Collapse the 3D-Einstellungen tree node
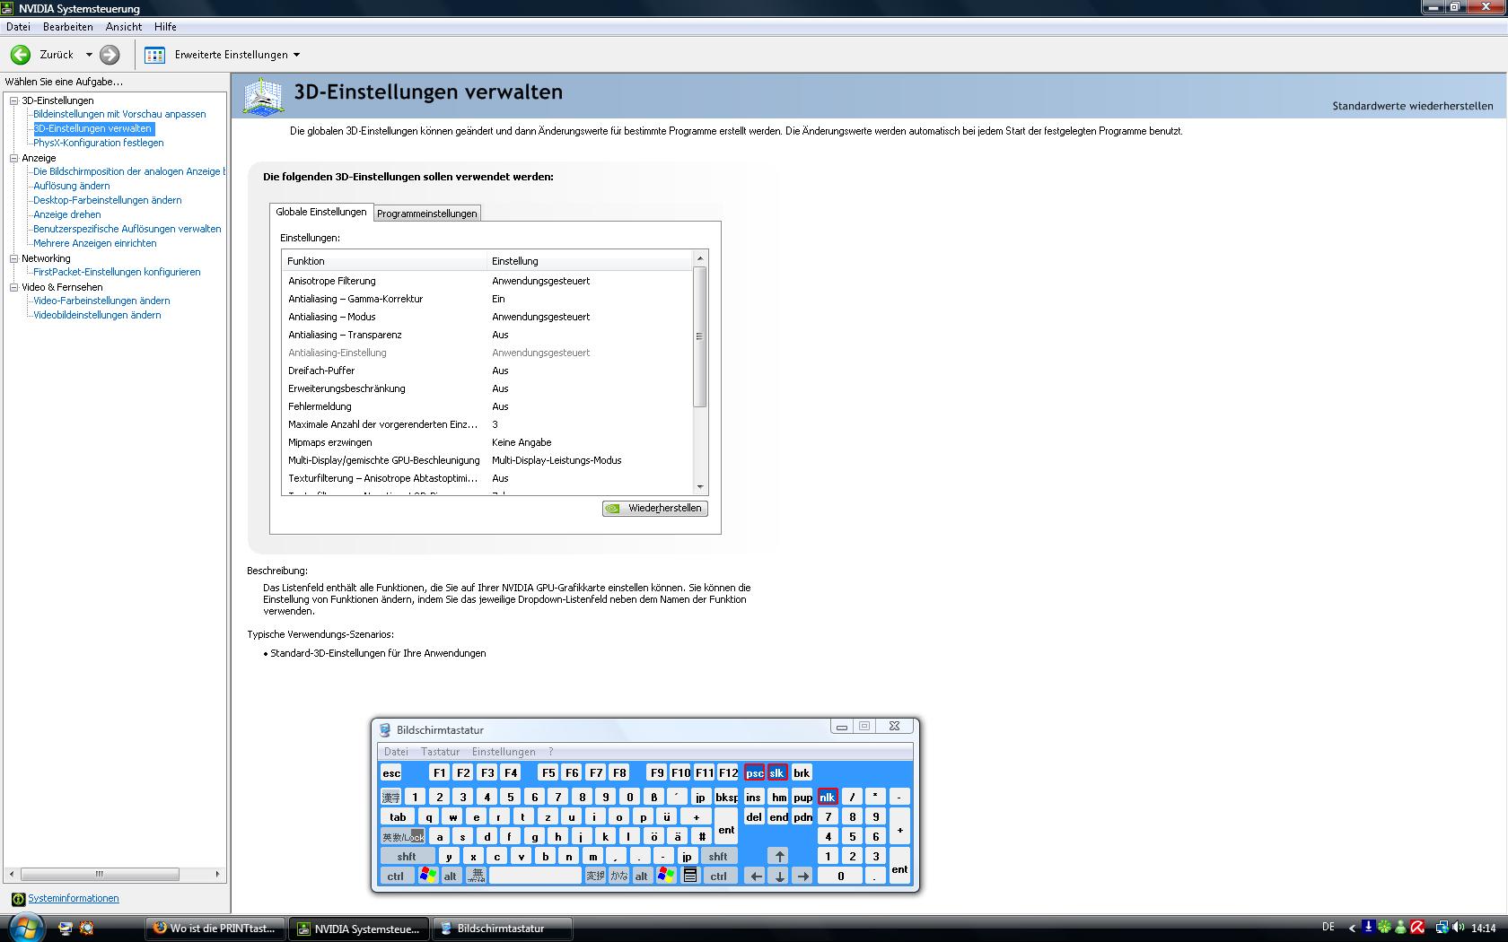 [x=14, y=100]
